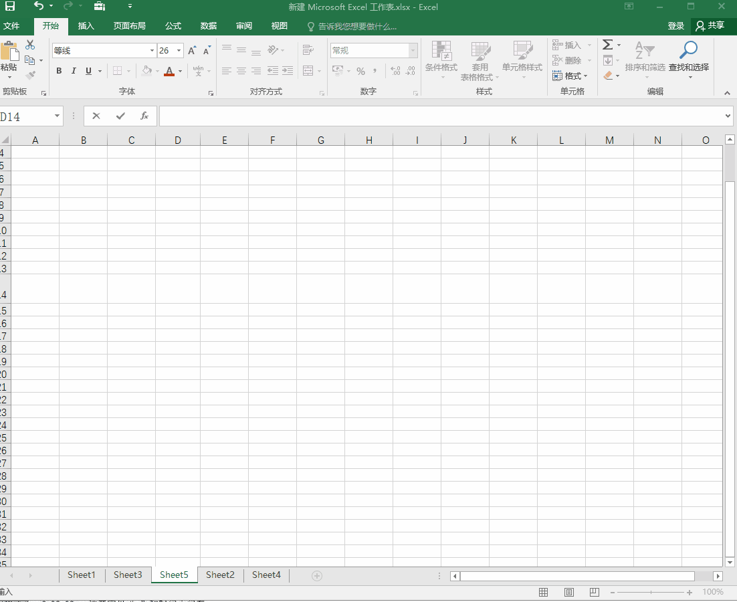Switch to the Sheet2 worksheet tab
Viewport: 737px width, 602px height.
coord(220,575)
